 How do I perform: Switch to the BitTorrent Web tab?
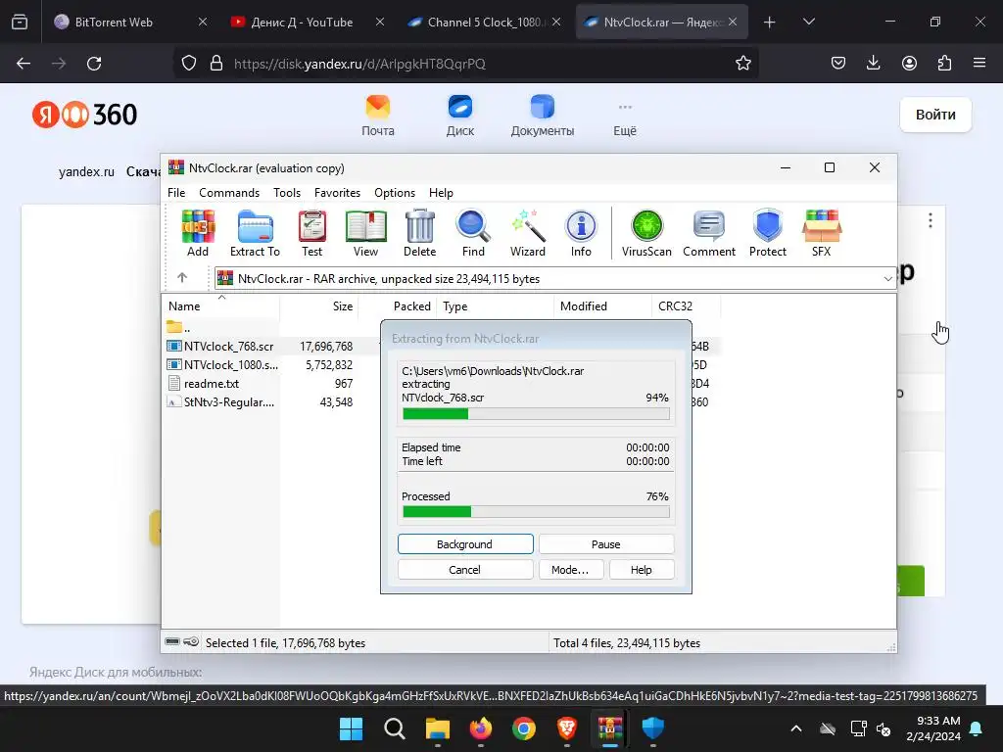point(128,22)
